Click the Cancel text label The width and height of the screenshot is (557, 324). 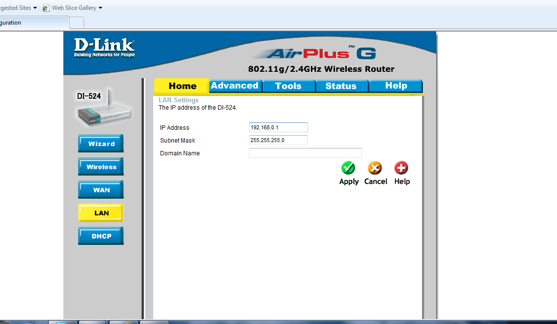click(x=375, y=181)
